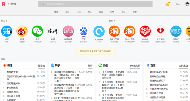This screenshot has height=101, width=190.
Task: Open the 微博 热搜榜 node icon
Action: click(22, 31)
